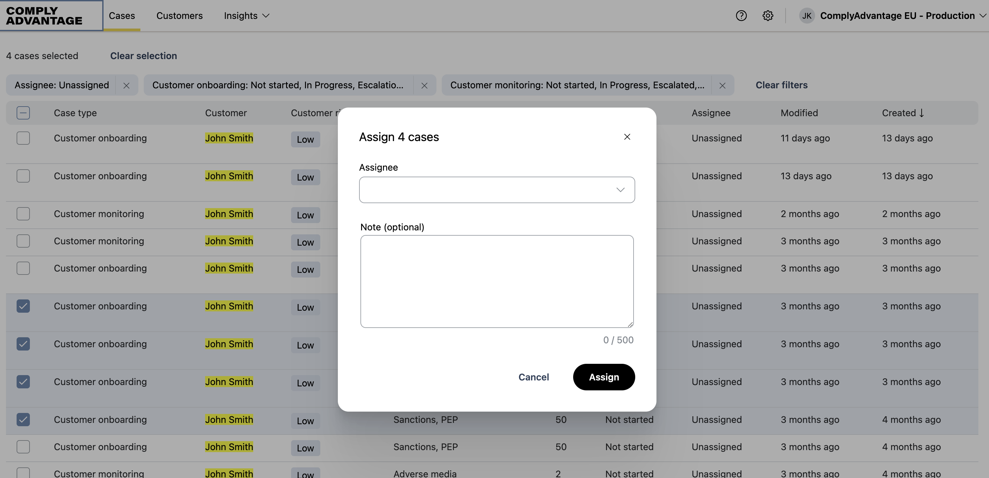Switch to the Cases tab
This screenshot has width=989, height=478.
coord(122,16)
